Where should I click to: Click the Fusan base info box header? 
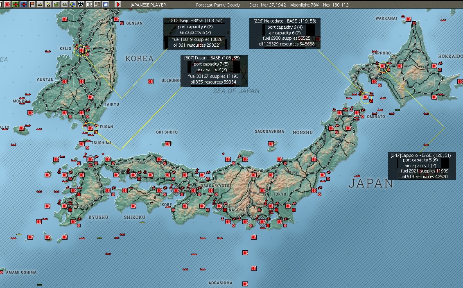(212, 58)
